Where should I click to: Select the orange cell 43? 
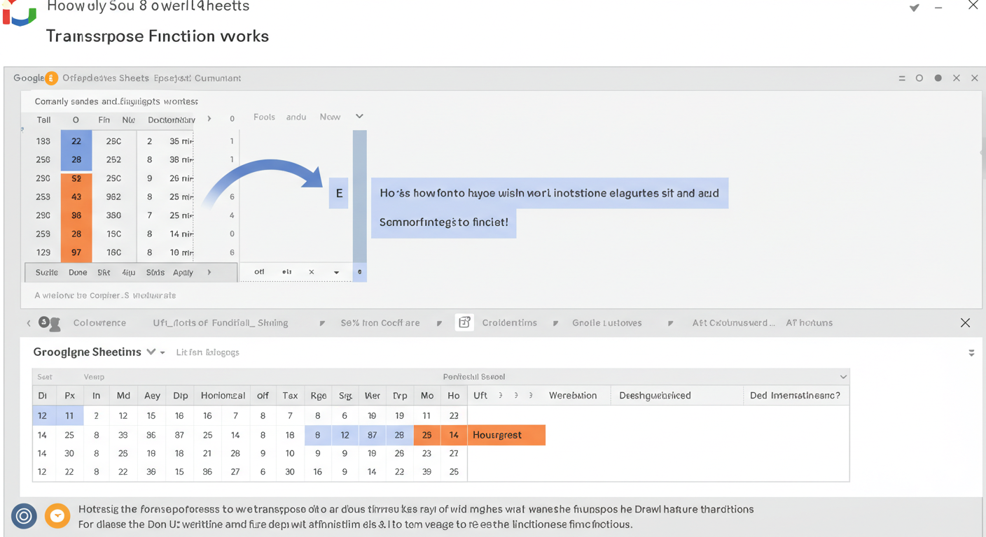(76, 197)
